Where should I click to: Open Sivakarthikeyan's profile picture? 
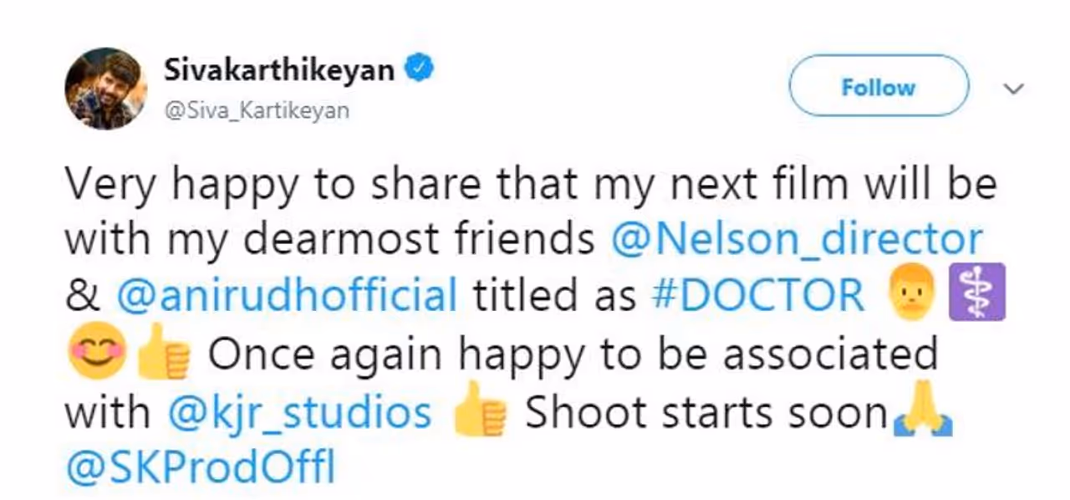(x=105, y=88)
